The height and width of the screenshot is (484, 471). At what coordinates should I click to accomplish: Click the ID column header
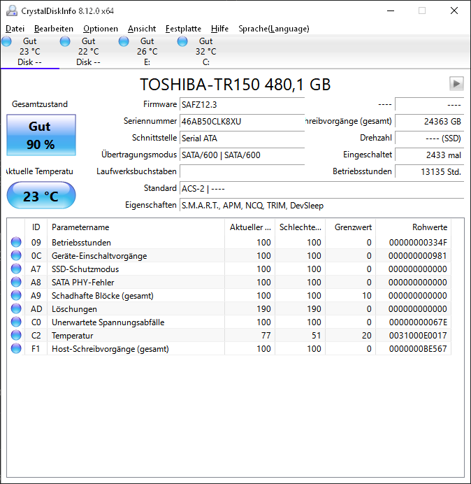coord(36,227)
